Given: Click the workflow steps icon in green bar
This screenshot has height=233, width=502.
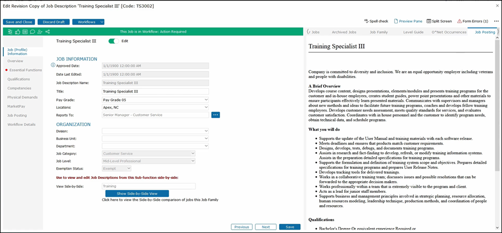Looking at the screenshot, I should tap(11, 32).
